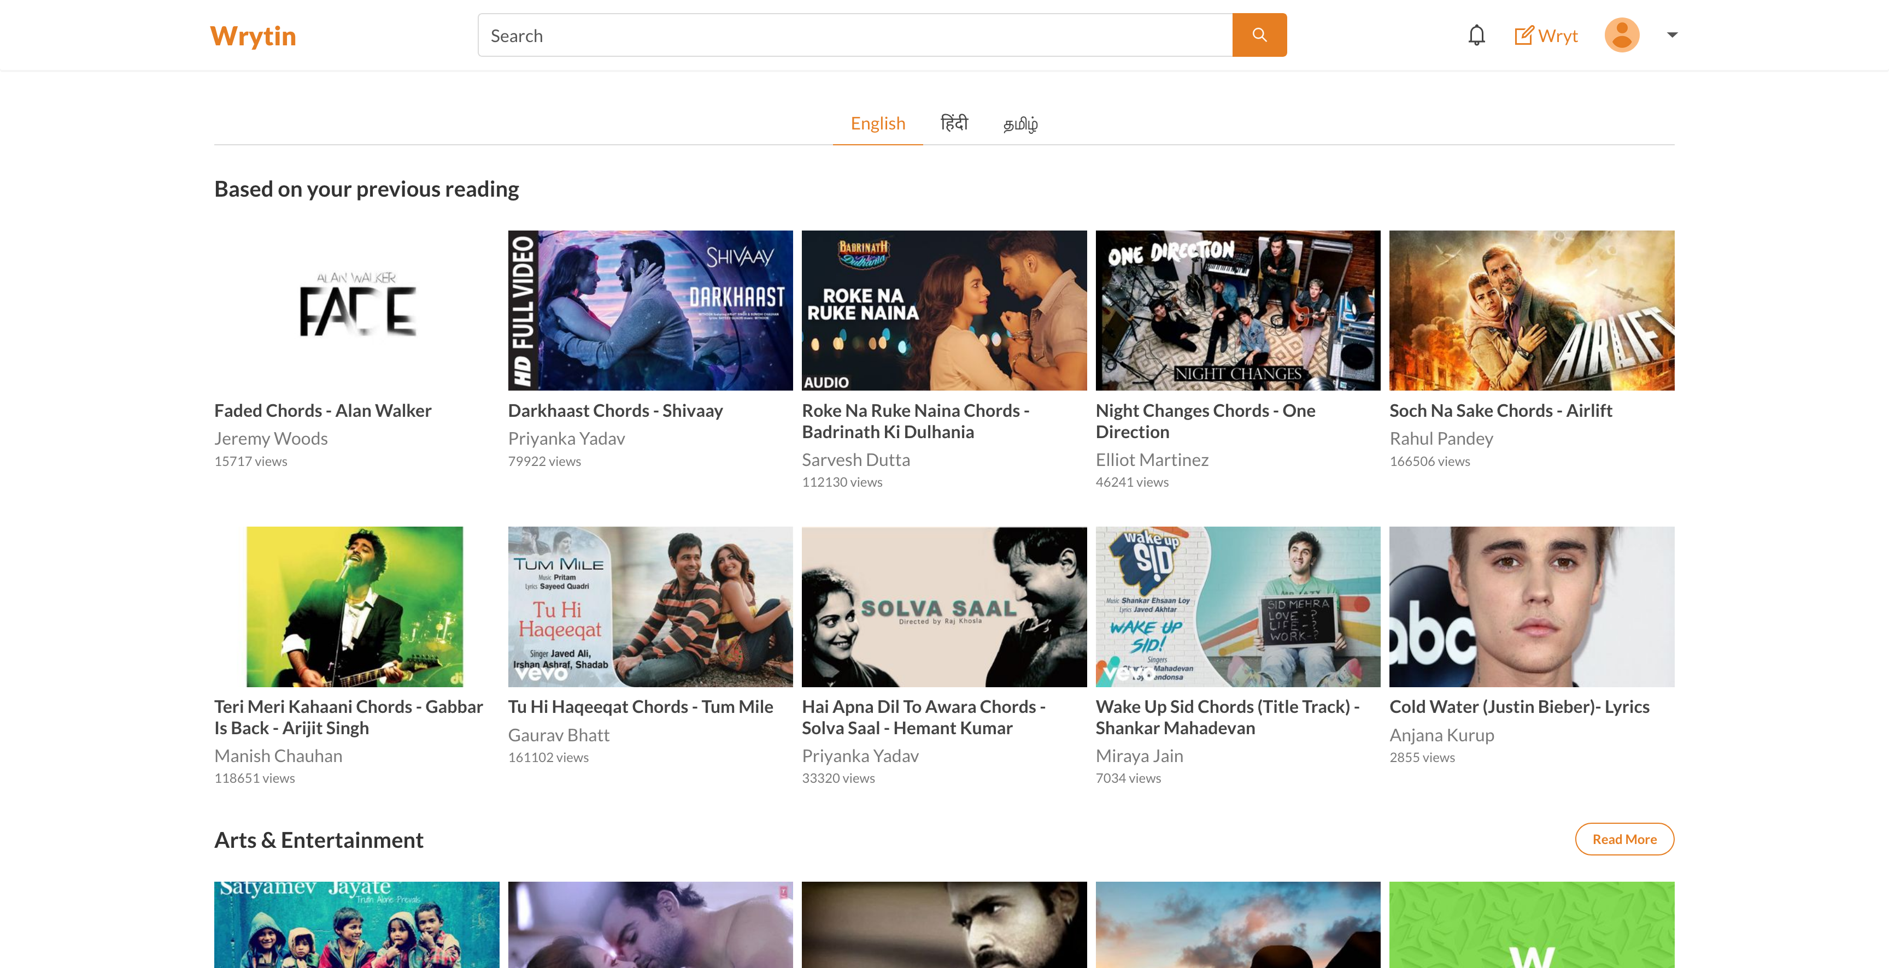Image resolution: width=1889 pixels, height=968 pixels.
Task: Open 'Cold Water (Justin Bieber)- Lyrics' title
Action: (x=1520, y=706)
